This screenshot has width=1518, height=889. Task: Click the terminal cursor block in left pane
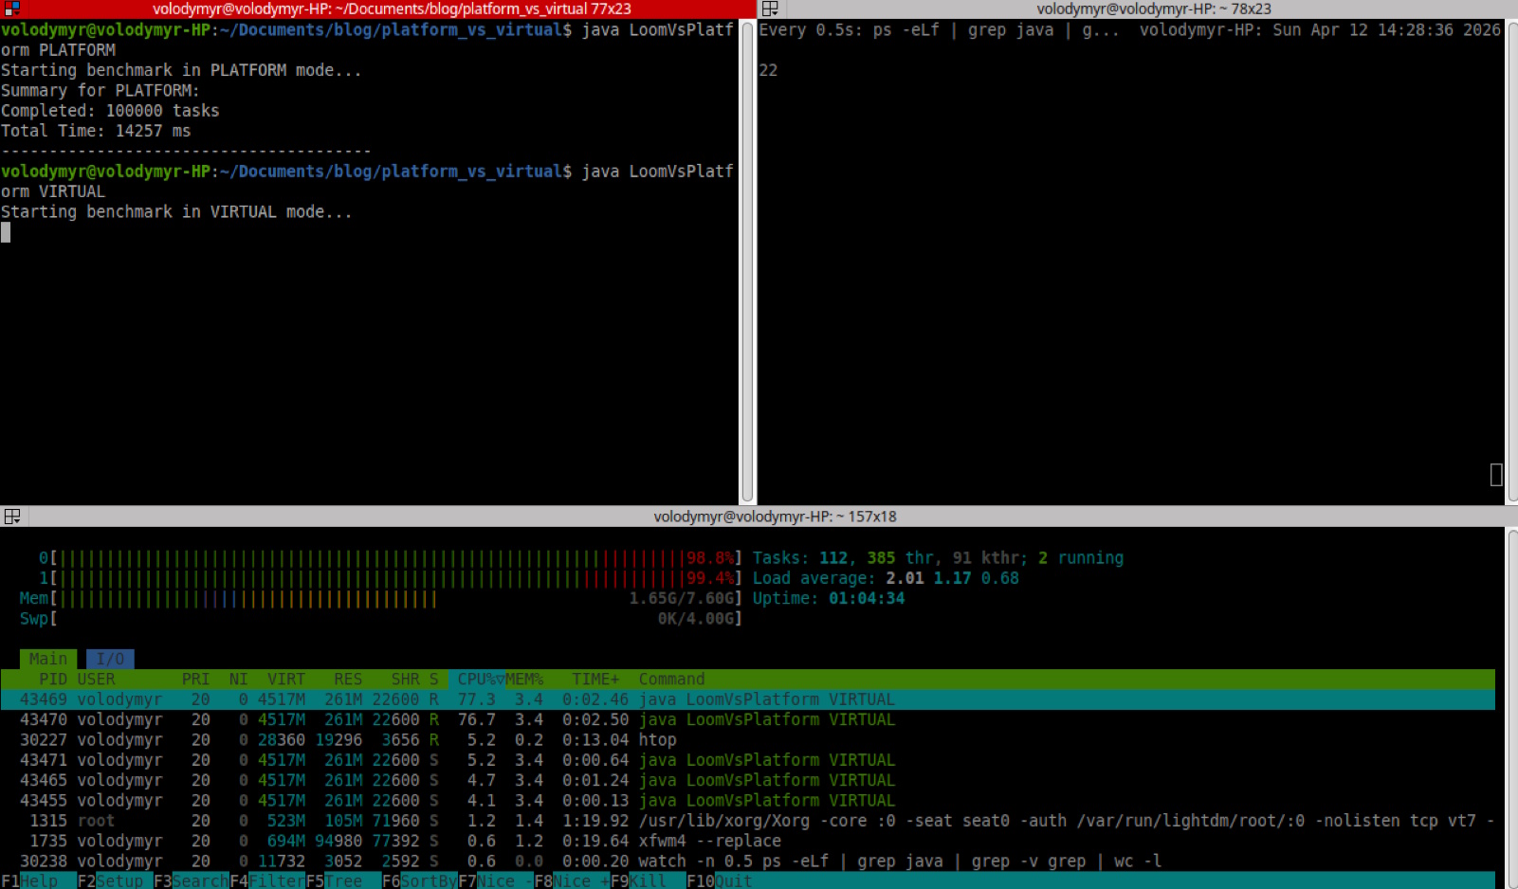click(x=6, y=232)
